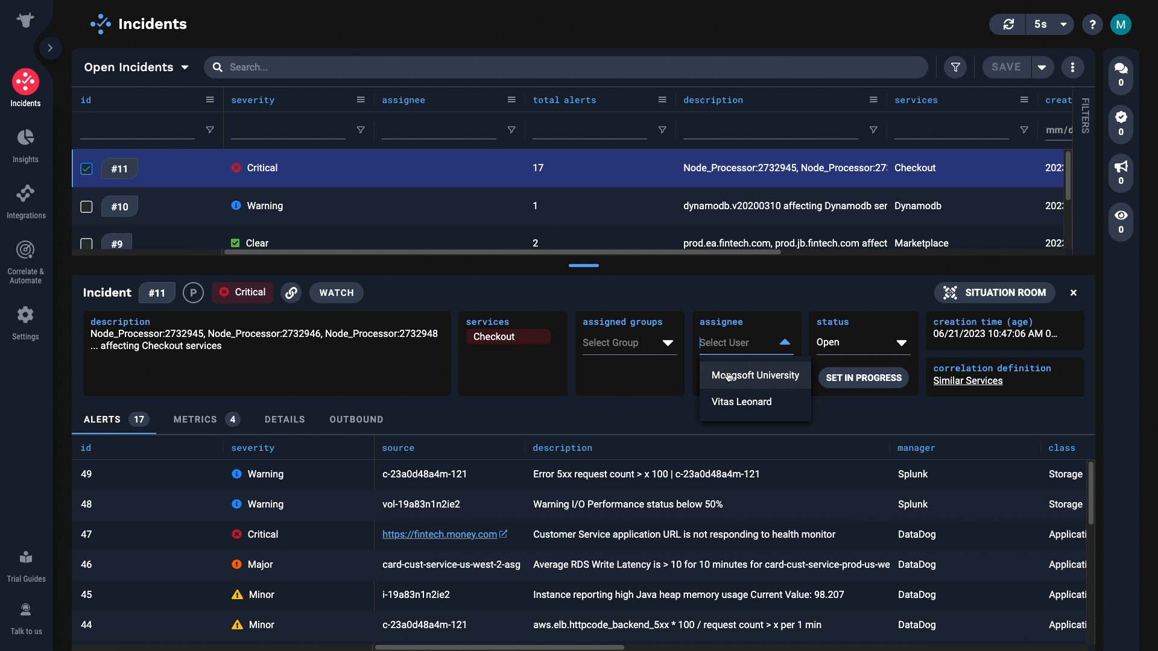Screen dimensions: 1158x651
Task: Open the verified badge panel icon
Action: point(1121,123)
